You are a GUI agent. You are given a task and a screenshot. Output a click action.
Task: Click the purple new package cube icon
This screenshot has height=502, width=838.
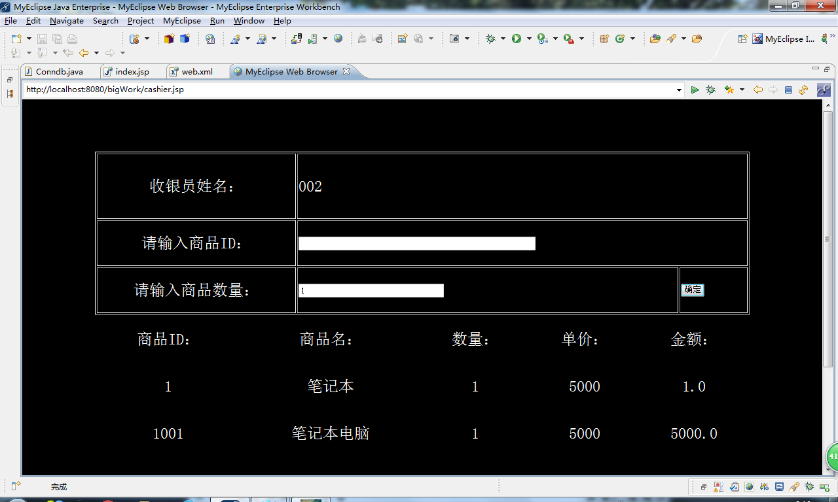tap(170, 39)
